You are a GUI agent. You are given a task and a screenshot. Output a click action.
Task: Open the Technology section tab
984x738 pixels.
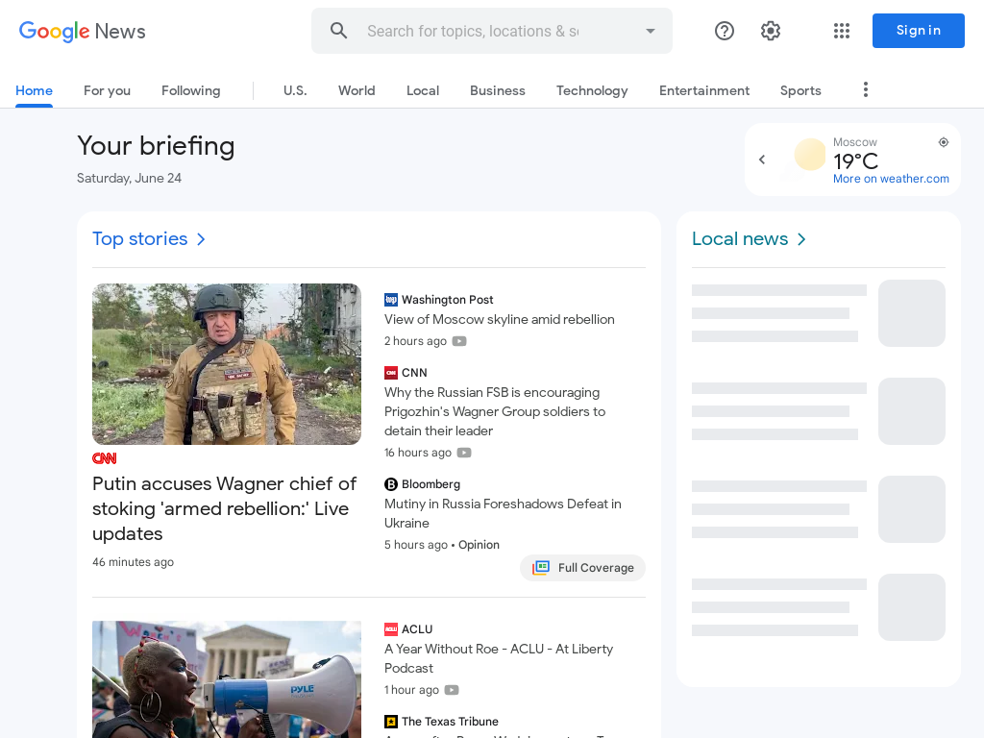tap(592, 91)
